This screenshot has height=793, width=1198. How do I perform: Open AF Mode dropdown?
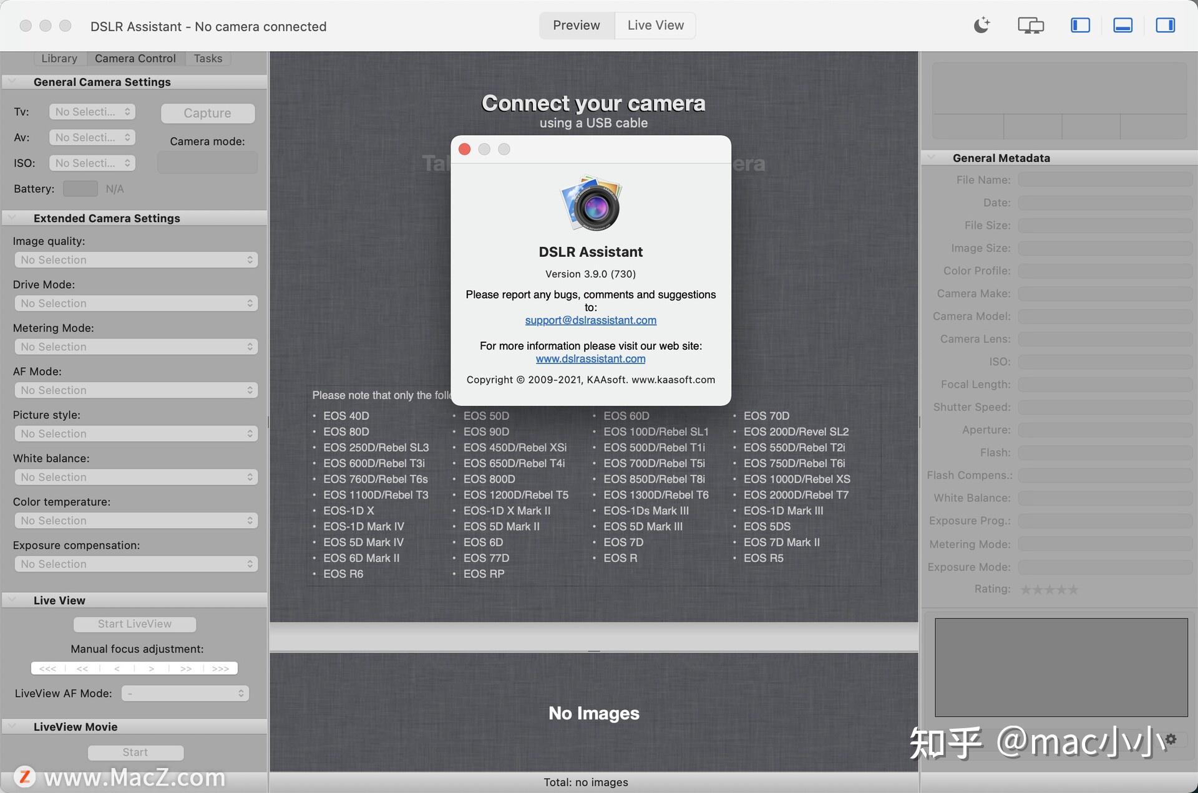click(136, 390)
